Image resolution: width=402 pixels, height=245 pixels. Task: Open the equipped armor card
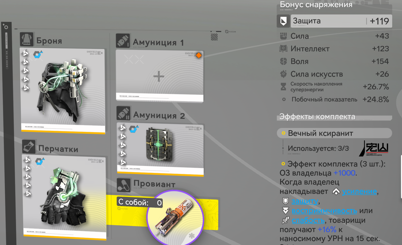click(x=63, y=91)
